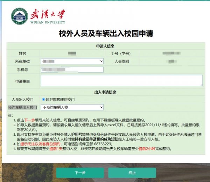Screen dimensions: 210x182
Task: Click the 工号（学号） label
Action: coord(121,53)
